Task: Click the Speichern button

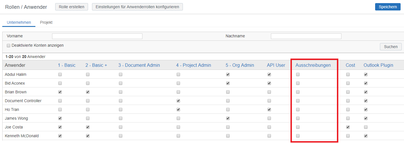Action: pyautogui.click(x=388, y=7)
